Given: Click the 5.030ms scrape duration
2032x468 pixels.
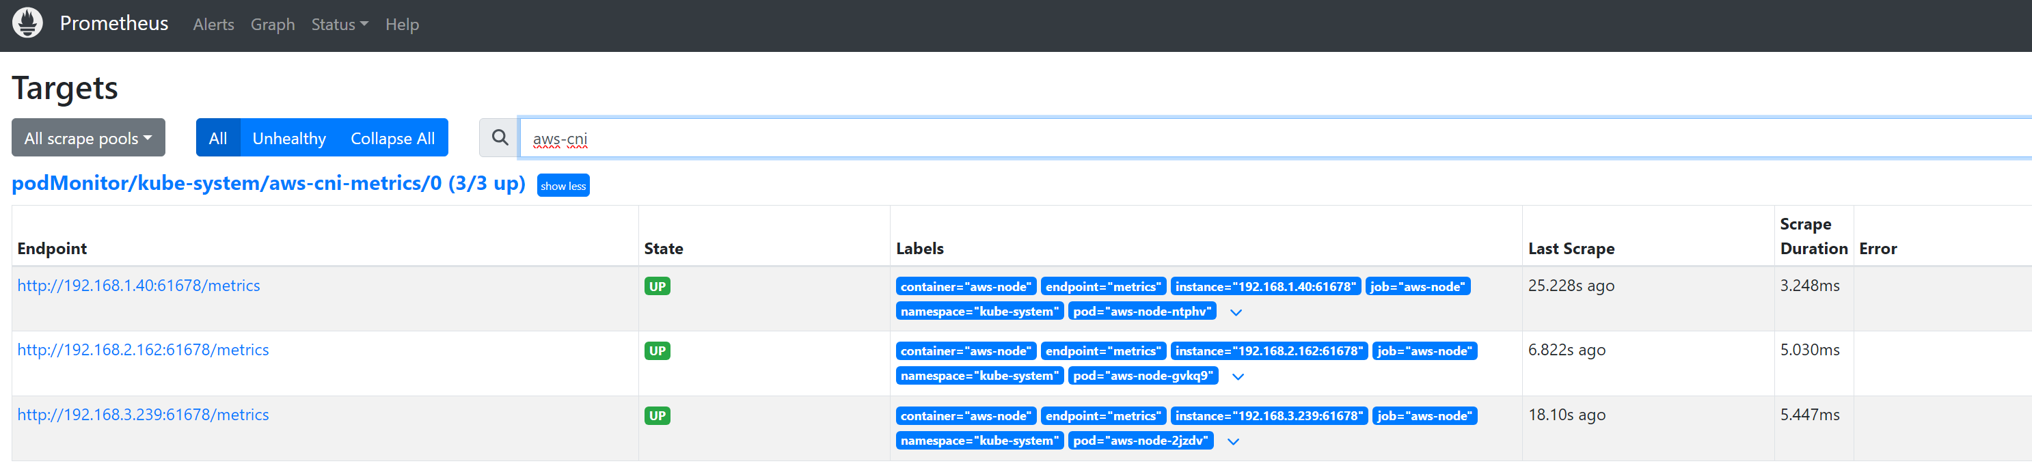Looking at the screenshot, I should (x=1810, y=350).
